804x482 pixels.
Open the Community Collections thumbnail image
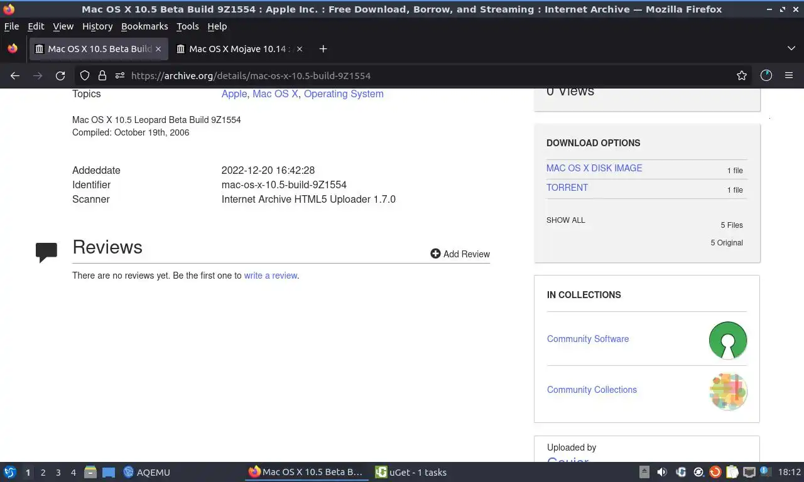728,392
